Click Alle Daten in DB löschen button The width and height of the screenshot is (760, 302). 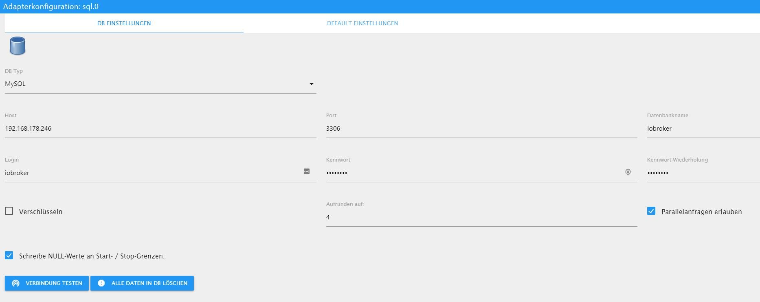(142, 283)
